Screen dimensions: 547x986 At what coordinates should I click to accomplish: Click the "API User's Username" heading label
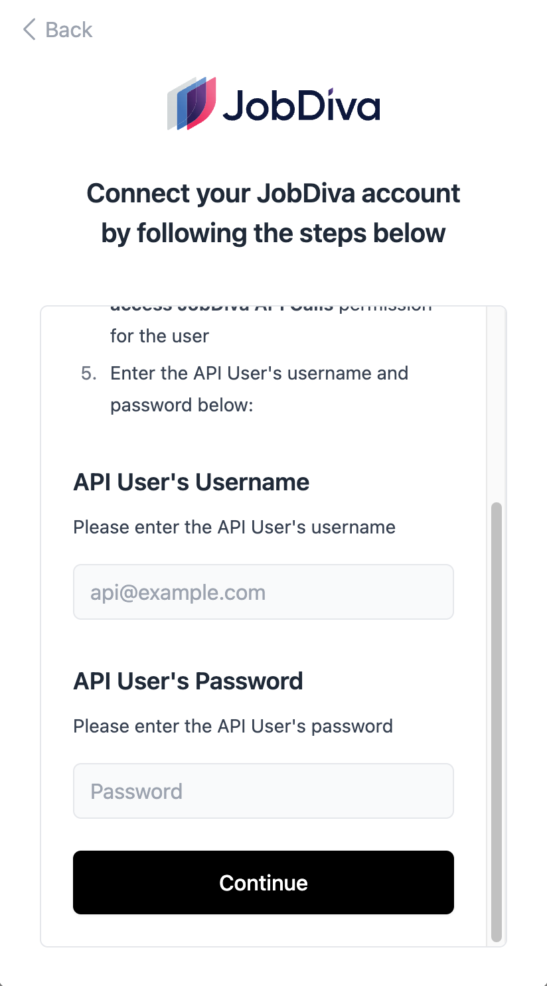coord(191,482)
